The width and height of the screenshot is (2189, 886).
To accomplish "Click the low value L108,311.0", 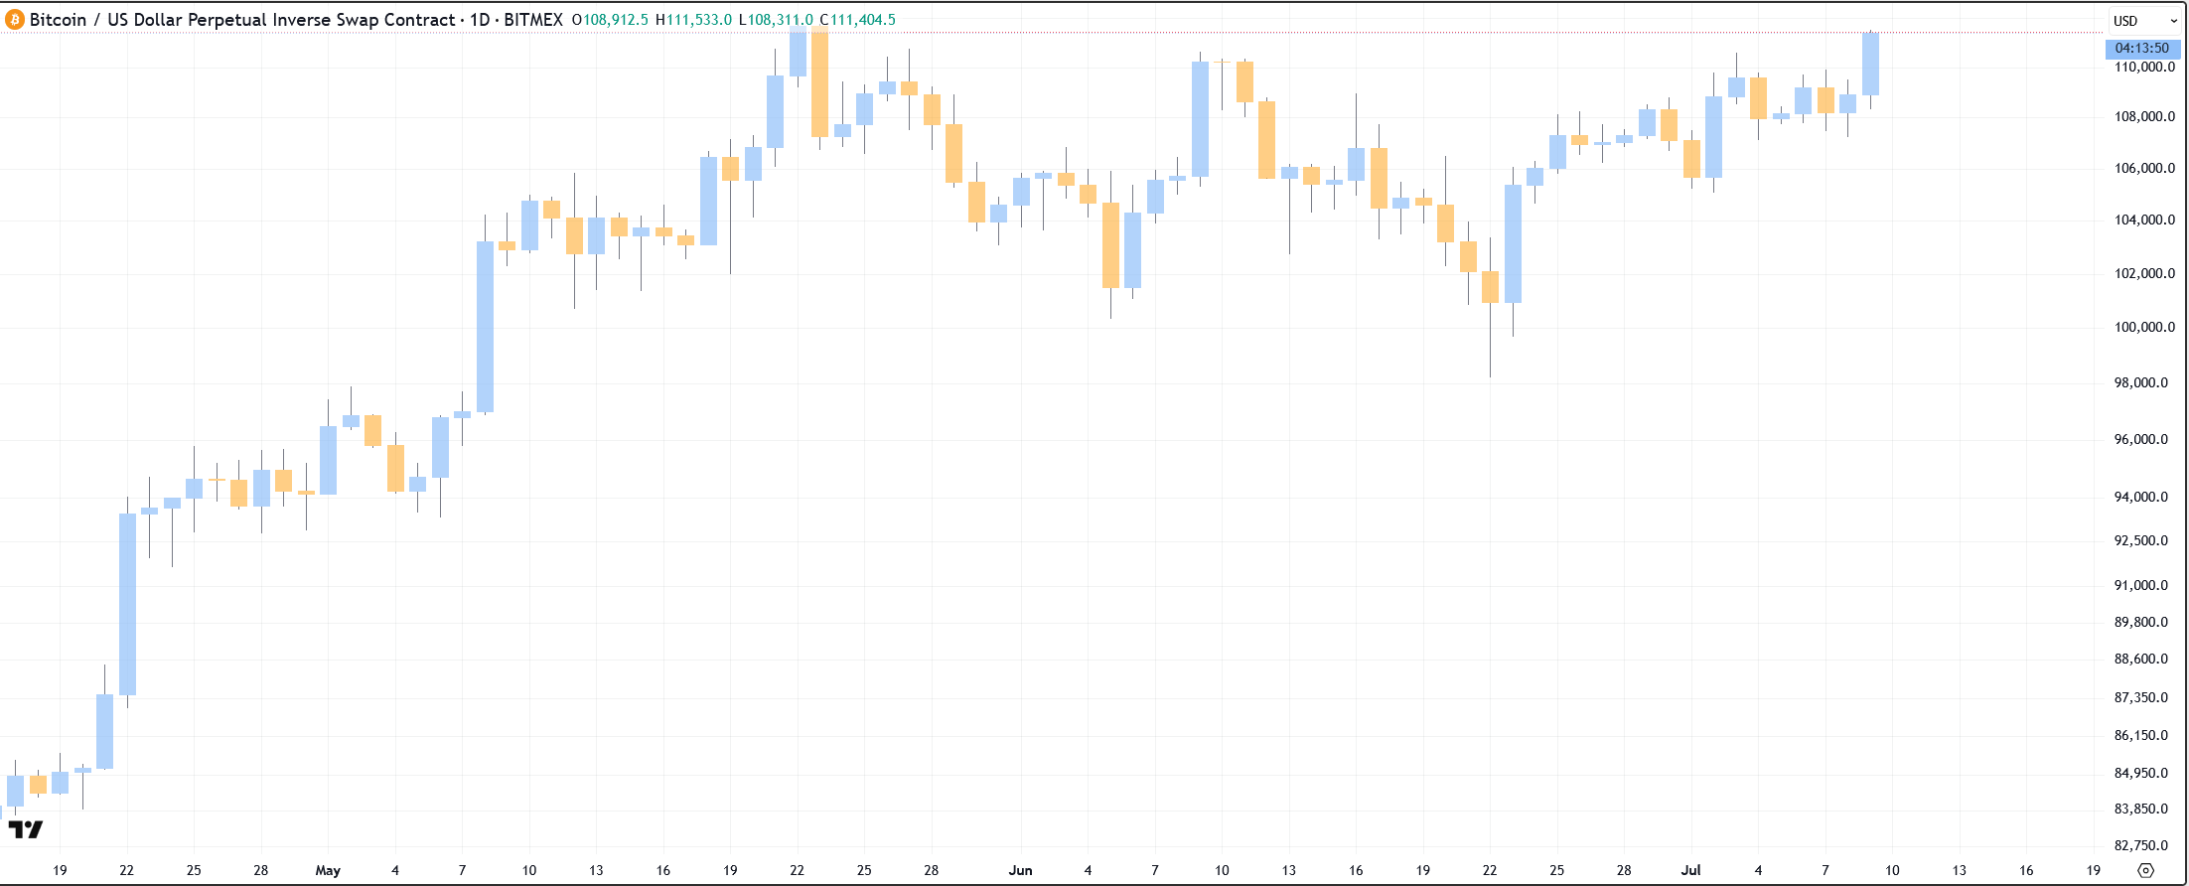I will [x=776, y=20].
